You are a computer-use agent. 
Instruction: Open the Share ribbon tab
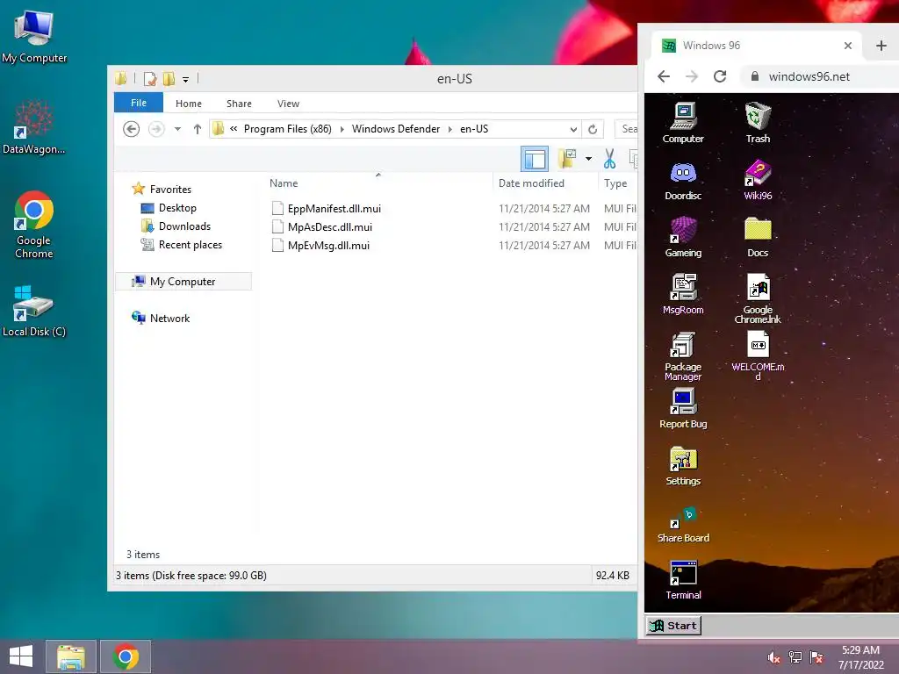[x=239, y=104]
